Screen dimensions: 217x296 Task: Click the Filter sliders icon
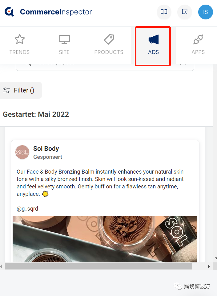pos(6,90)
